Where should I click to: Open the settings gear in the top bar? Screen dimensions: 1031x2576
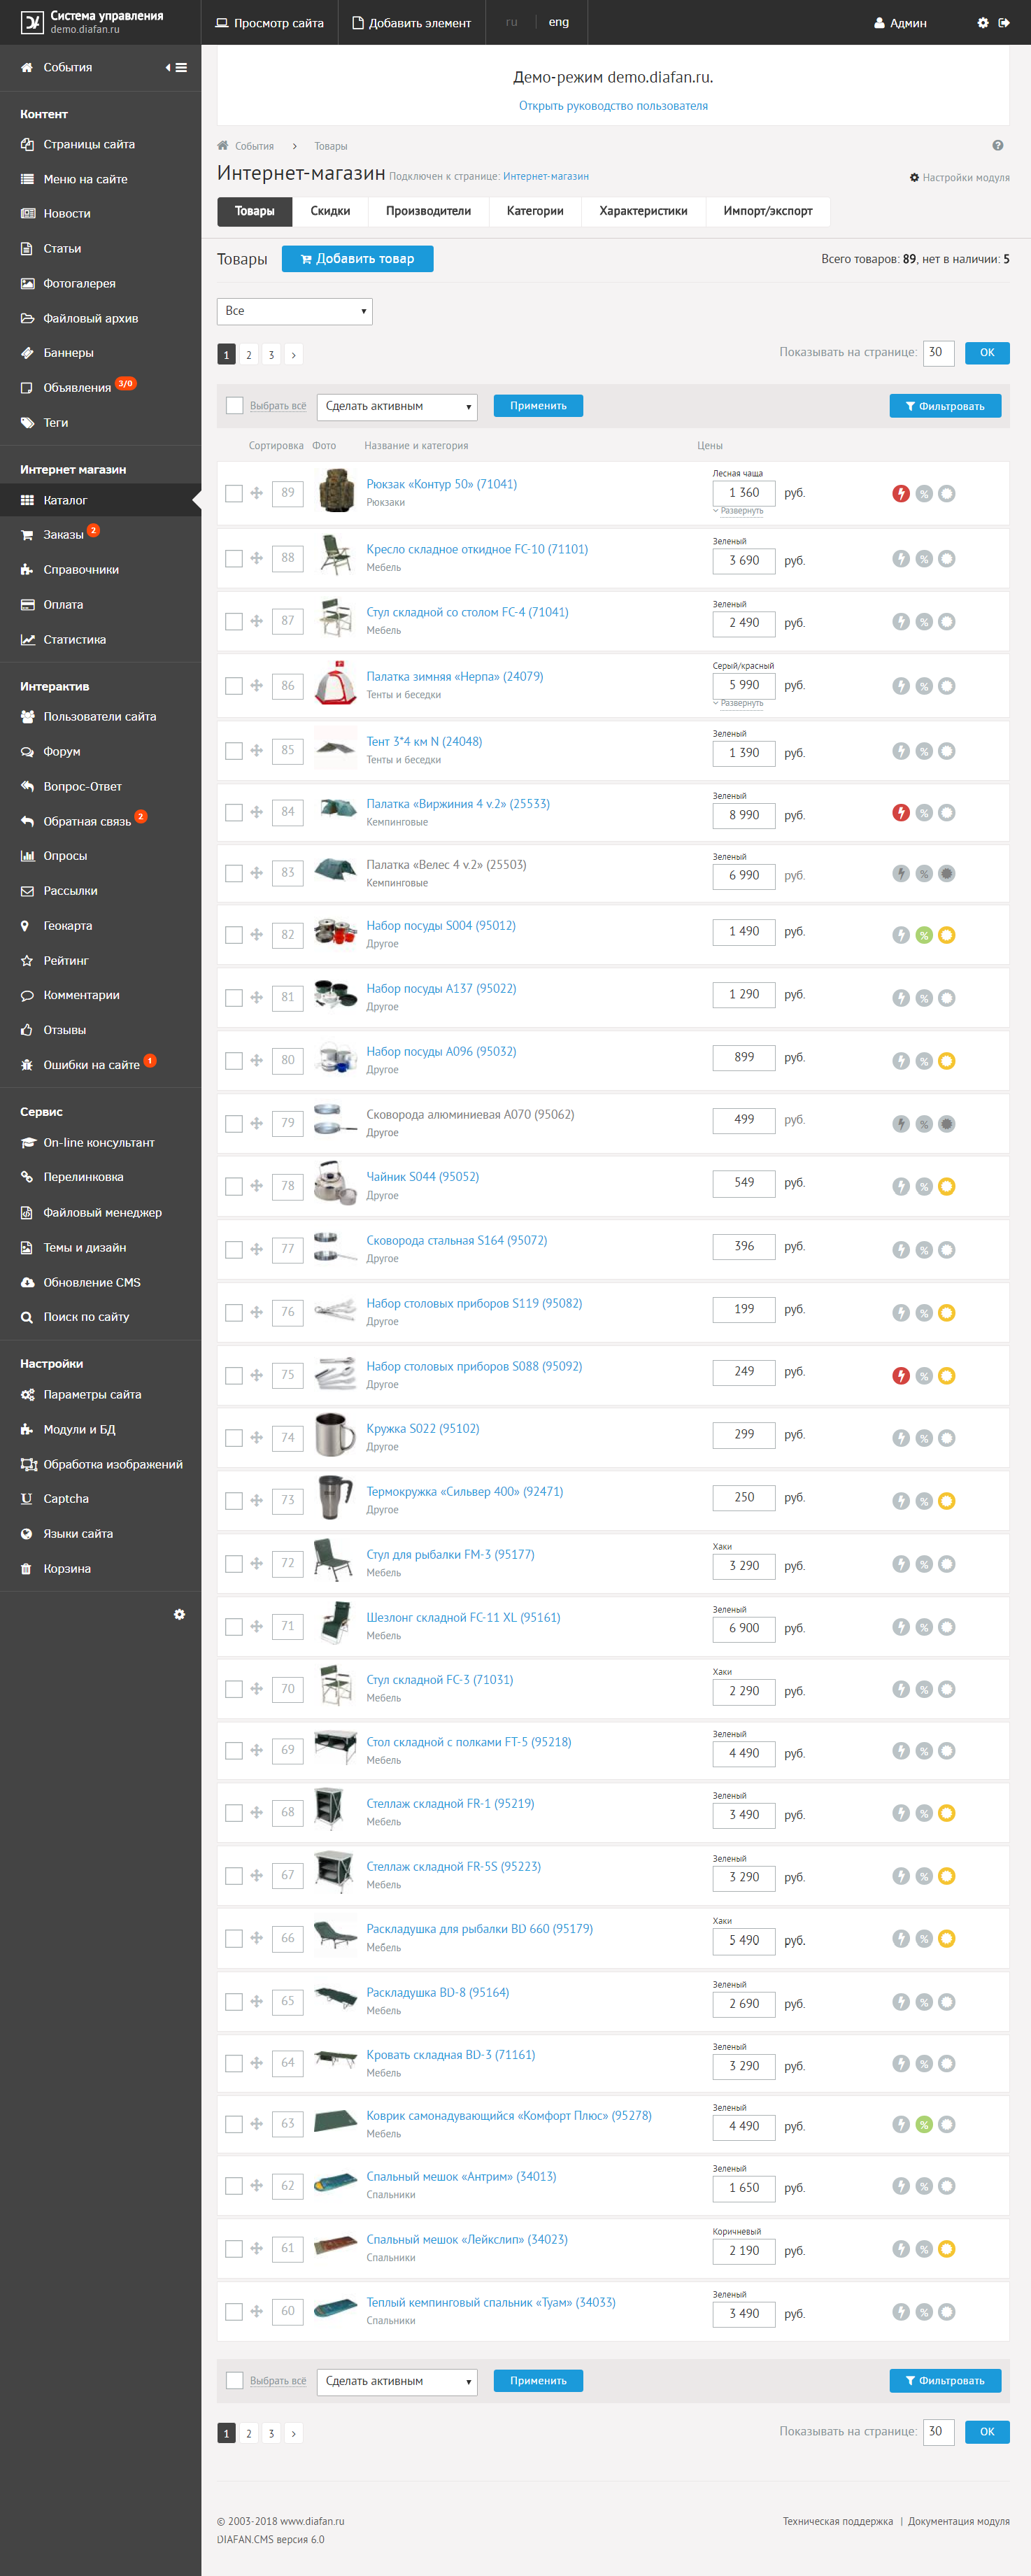click(982, 22)
